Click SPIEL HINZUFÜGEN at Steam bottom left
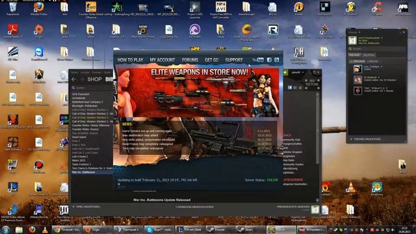The image size is (416, 234). coord(86,207)
